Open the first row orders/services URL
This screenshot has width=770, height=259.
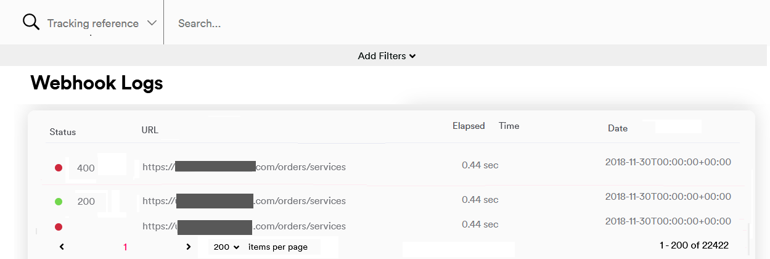point(244,166)
